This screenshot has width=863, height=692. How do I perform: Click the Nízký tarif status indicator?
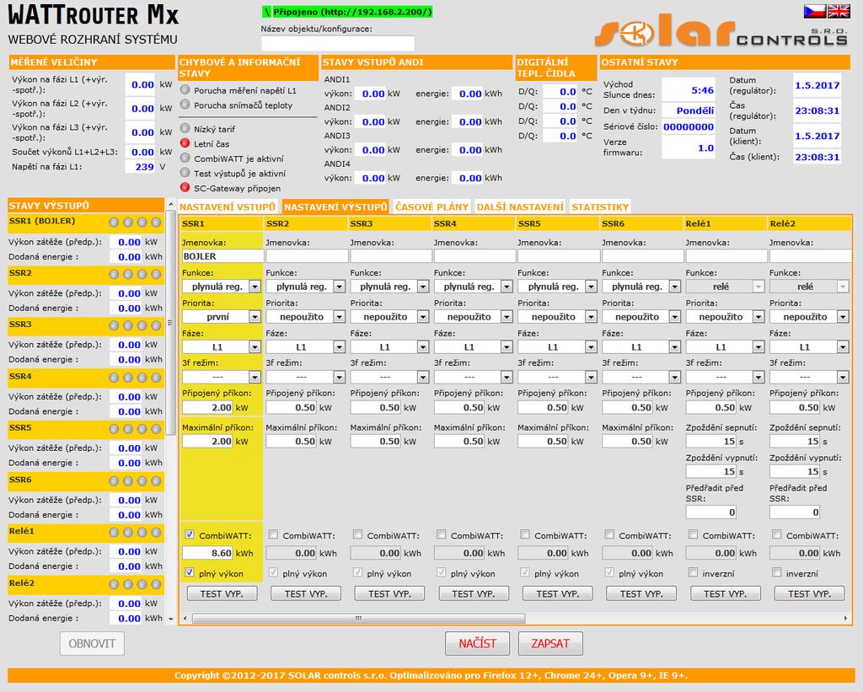tap(185, 128)
